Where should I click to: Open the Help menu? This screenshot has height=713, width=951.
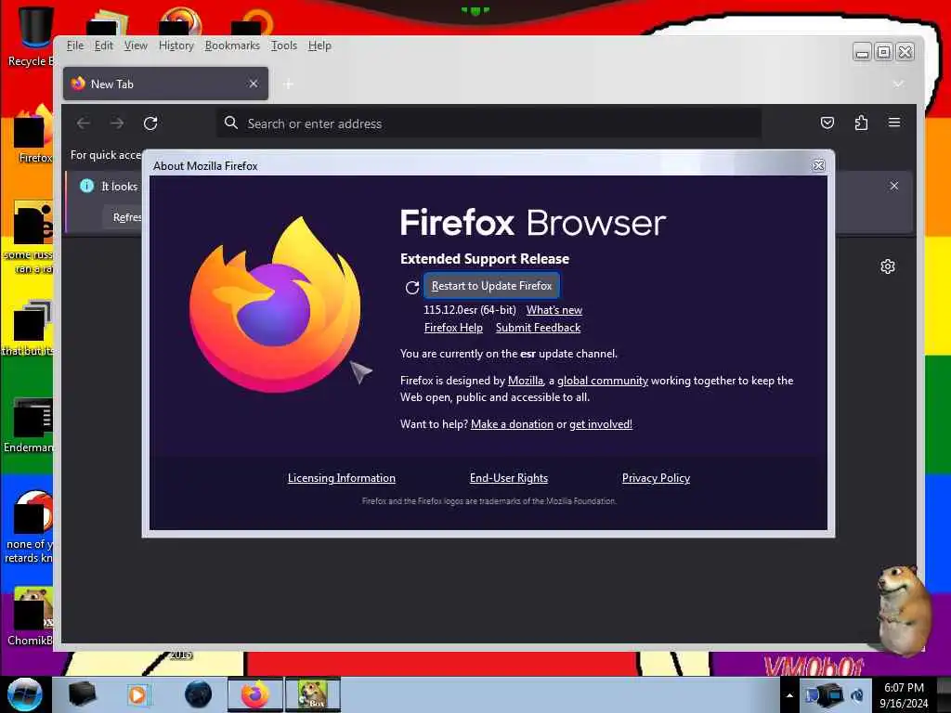tap(319, 45)
